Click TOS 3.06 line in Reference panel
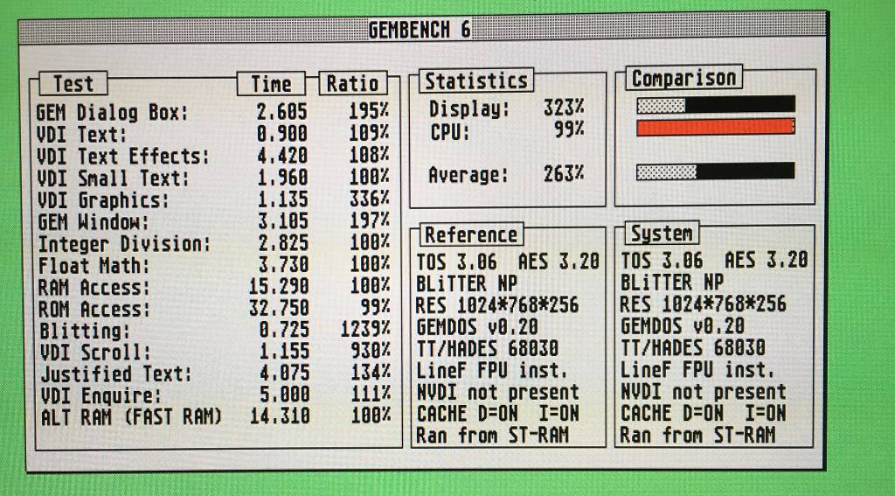895x496 pixels. point(508,262)
